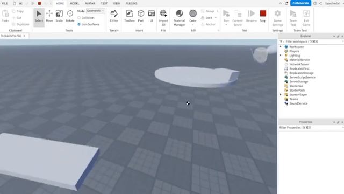The image size is (344, 194).
Task: Open the FILE menu
Action: point(5,3)
